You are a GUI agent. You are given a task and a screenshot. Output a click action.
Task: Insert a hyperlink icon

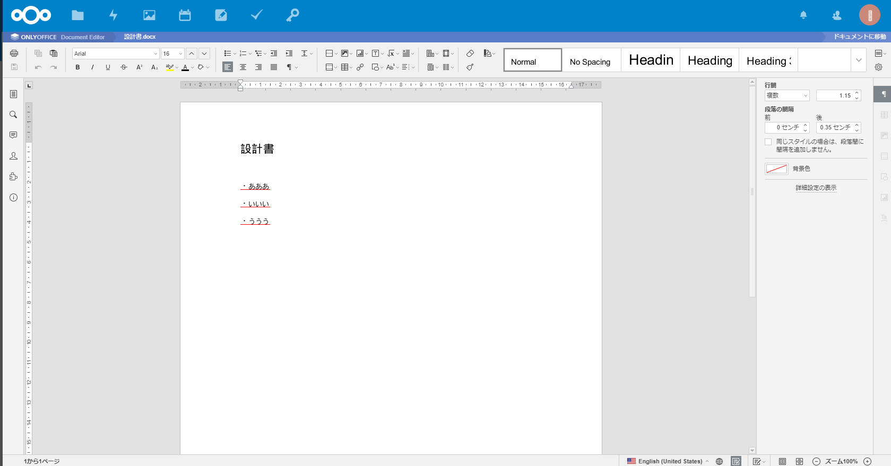point(360,67)
